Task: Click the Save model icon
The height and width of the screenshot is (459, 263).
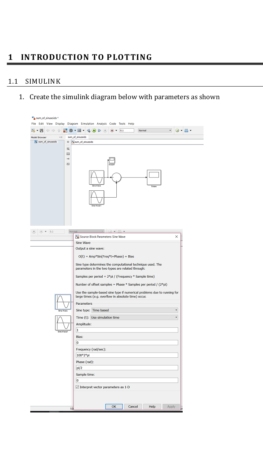Action: pyautogui.click(x=41, y=130)
